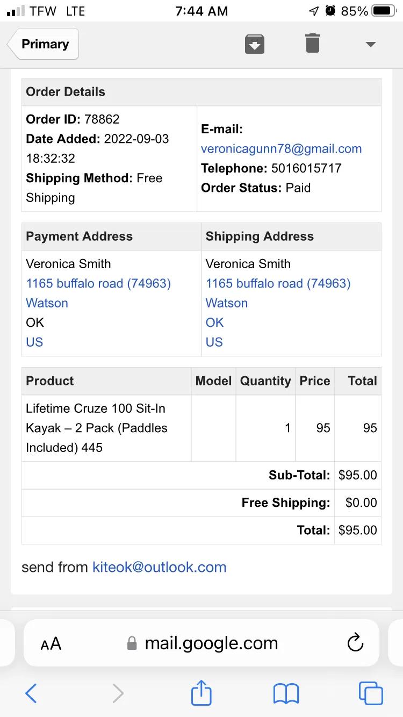Go back to Primary inbox
This screenshot has height=717, width=403.
(43, 44)
